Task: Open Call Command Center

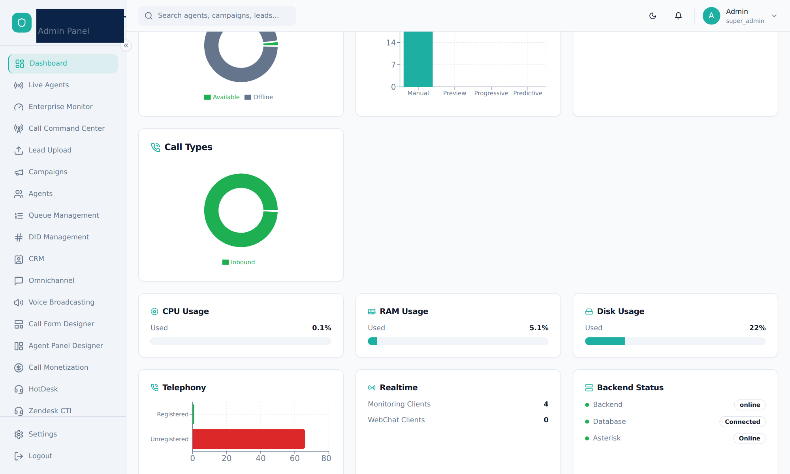Action: coord(63,128)
